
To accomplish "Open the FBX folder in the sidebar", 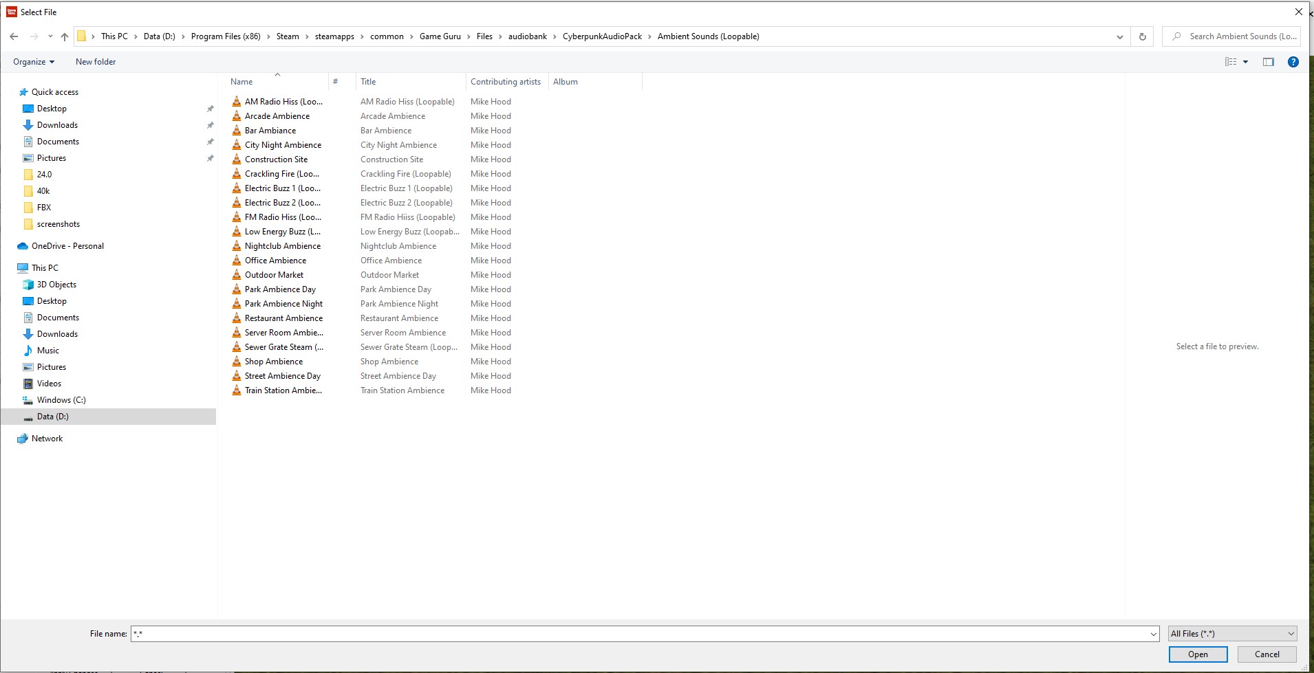I will point(44,208).
